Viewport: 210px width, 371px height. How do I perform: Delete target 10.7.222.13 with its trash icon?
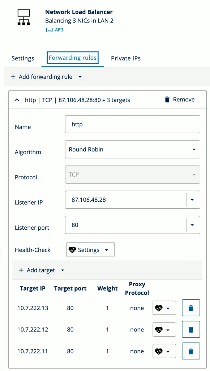tap(190, 308)
